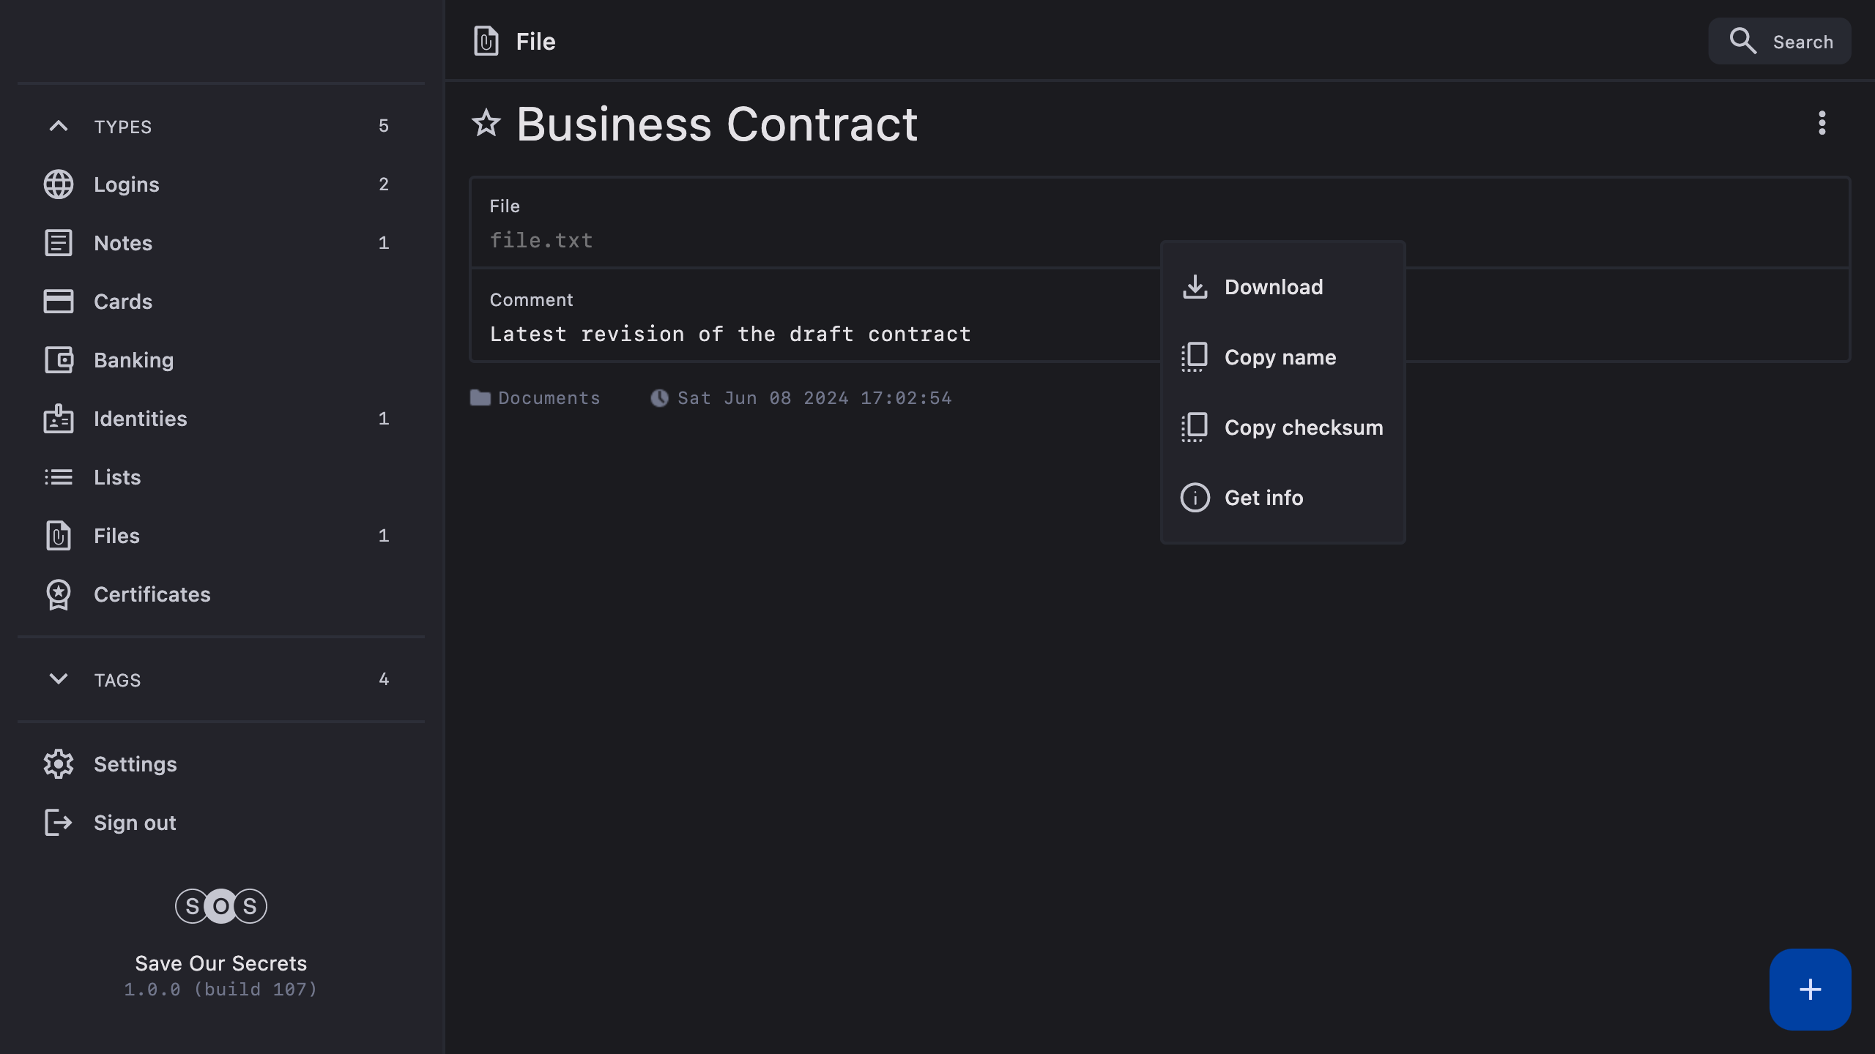Click the Files paperclip icon in the sidebar
Image resolution: width=1875 pixels, height=1054 pixels.
pos(58,536)
